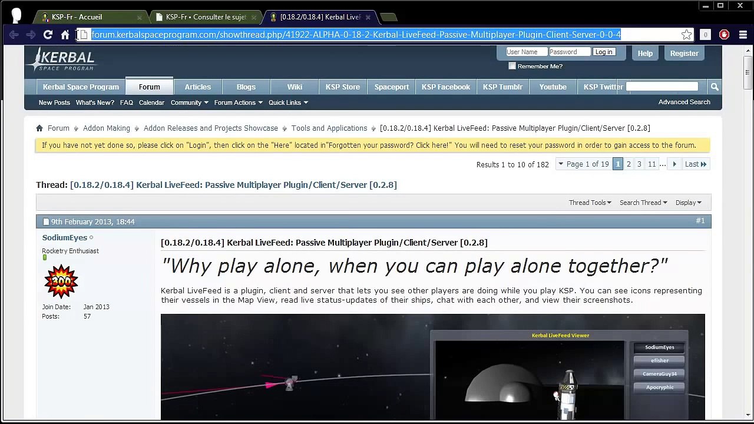The image size is (754, 424).
Task: Open post permalink #1
Action: tap(700, 221)
